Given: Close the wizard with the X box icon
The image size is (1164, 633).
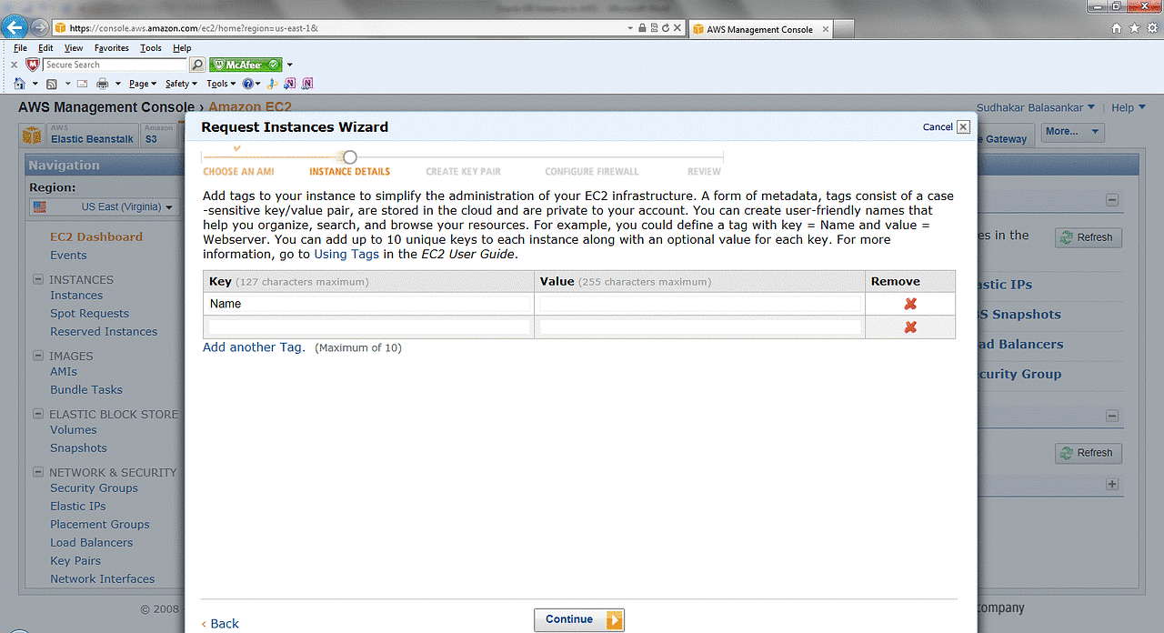Looking at the screenshot, I should (964, 127).
